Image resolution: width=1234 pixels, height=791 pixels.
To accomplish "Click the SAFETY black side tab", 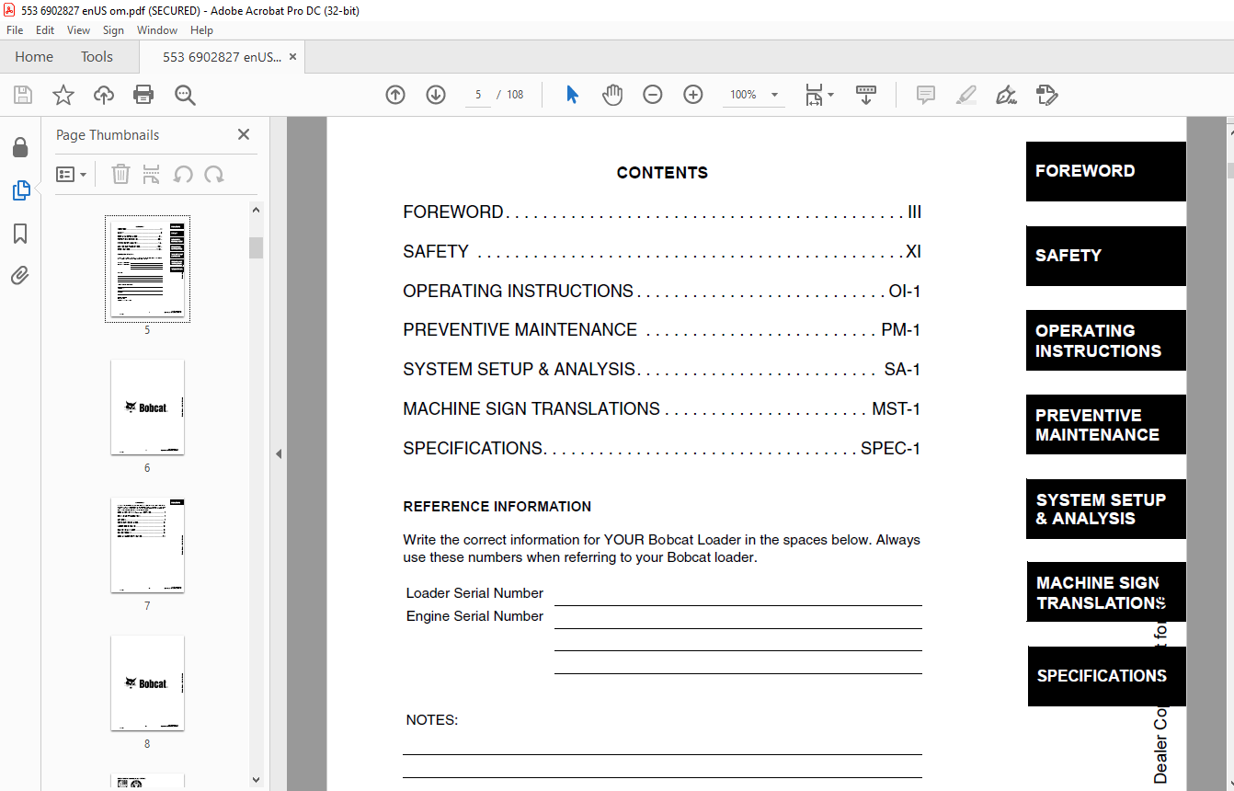I will coord(1106,256).
